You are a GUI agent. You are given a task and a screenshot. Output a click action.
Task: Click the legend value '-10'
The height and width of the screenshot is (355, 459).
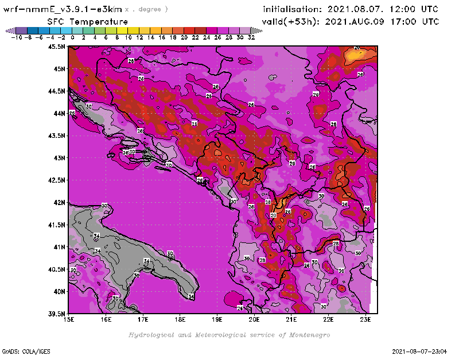(x=17, y=38)
